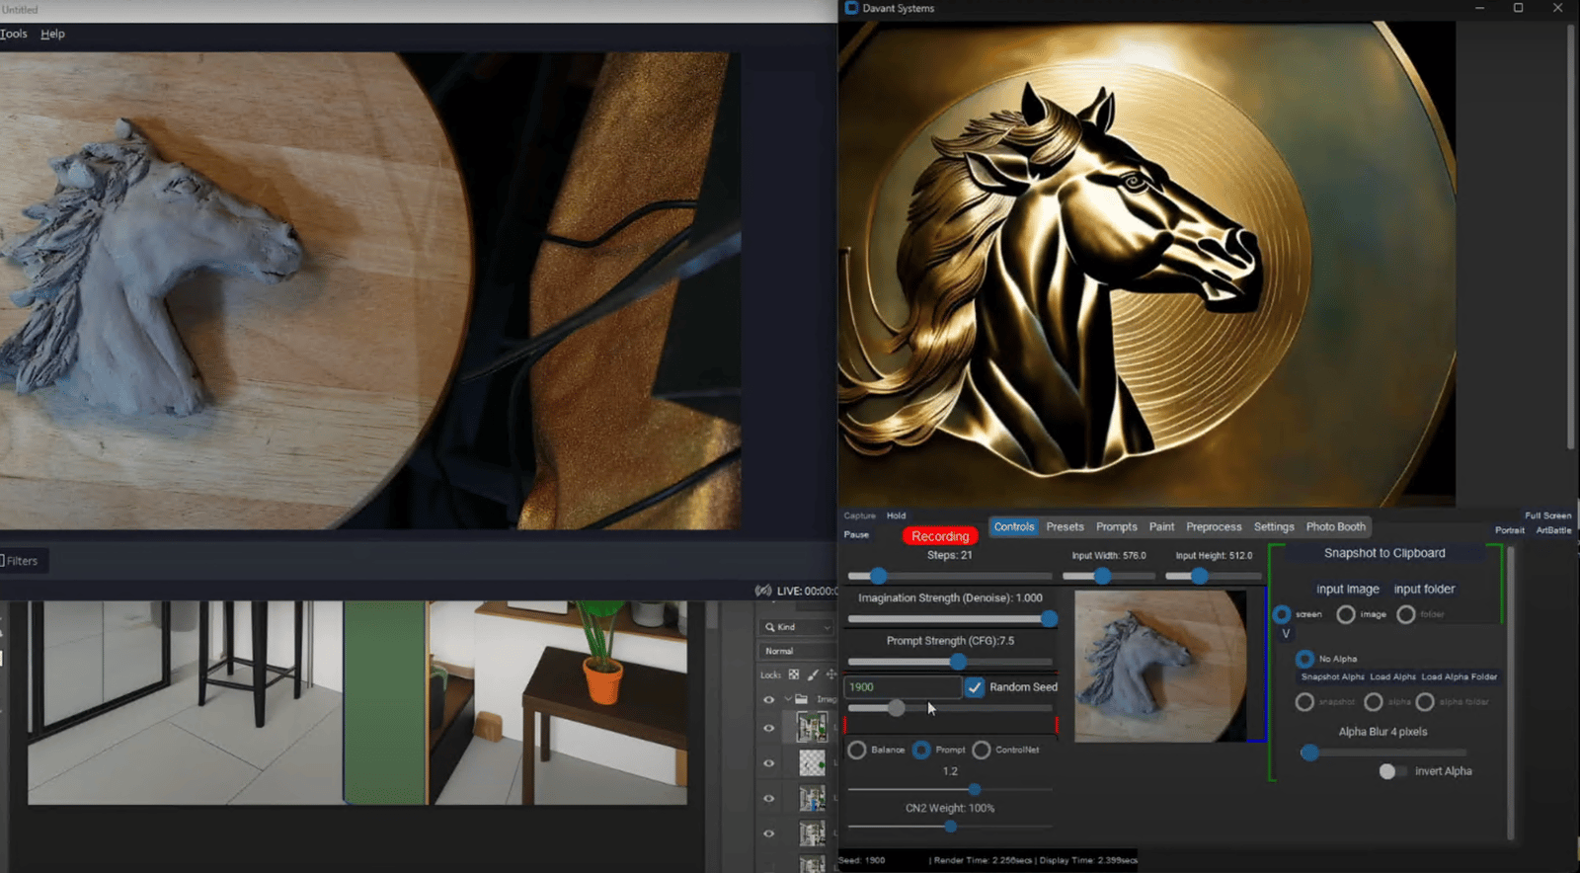The image size is (1580, 873).
Task: Click lock image pixels brush icon
Action: tap(813, 675)
